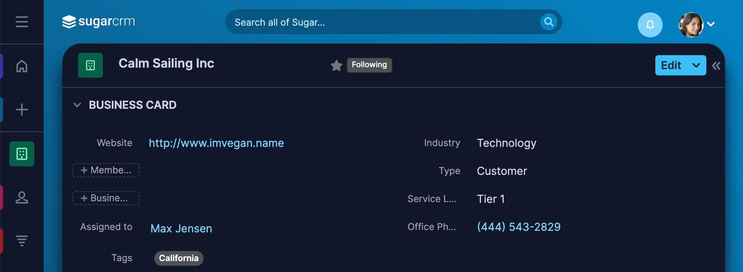Toggle the side panel double-chevron
The image size is (743, 272).
pos(716,66)
